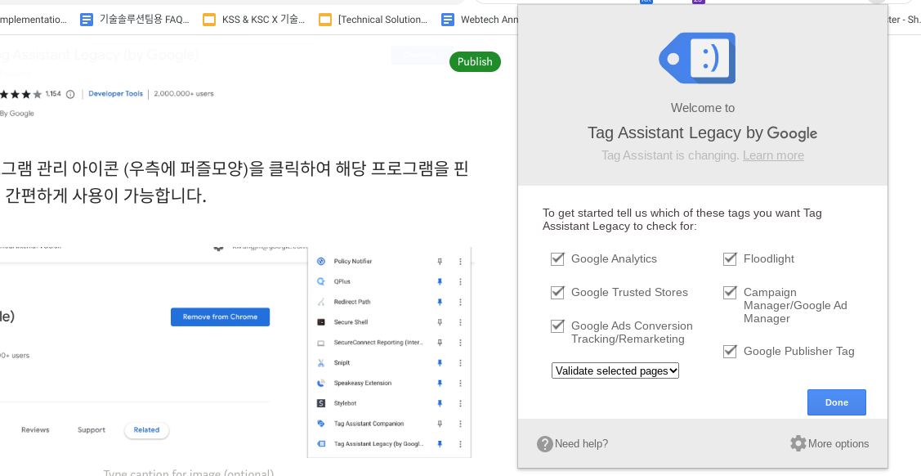Toggle the Google Analytics checkbox
The image size is (921, 476).
(557, 258)
